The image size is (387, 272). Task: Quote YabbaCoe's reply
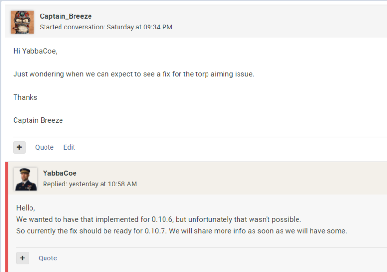[x=47, y=258]
